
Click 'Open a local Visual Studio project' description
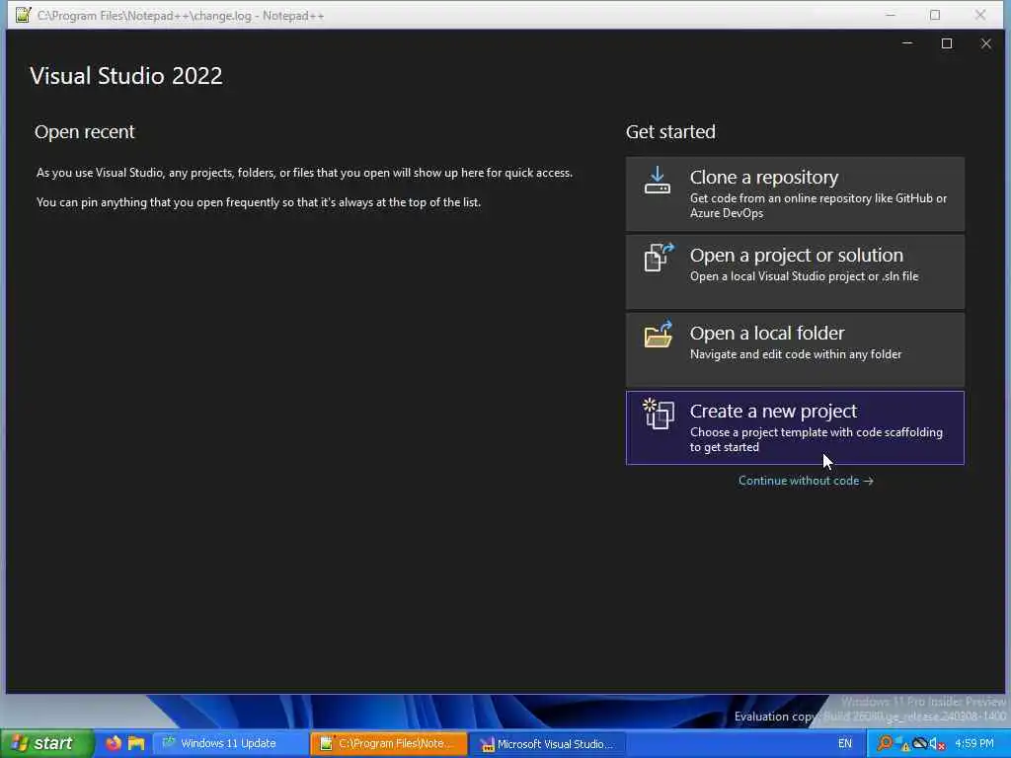point(804,276)
